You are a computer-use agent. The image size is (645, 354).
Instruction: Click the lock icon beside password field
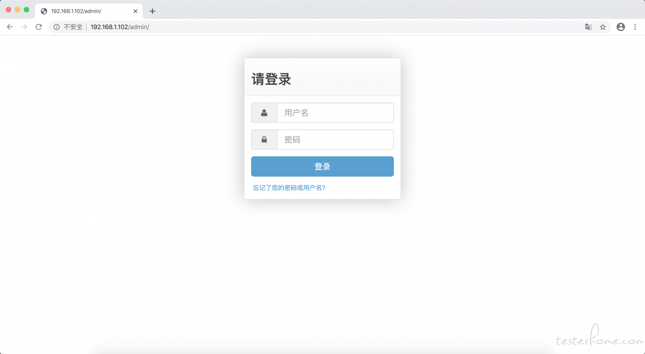[x=264, y=140]
